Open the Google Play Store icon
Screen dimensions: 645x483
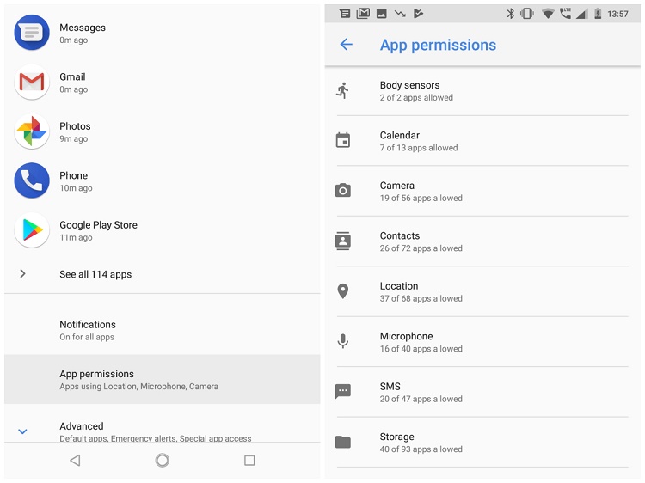click(x=32, y=229)
